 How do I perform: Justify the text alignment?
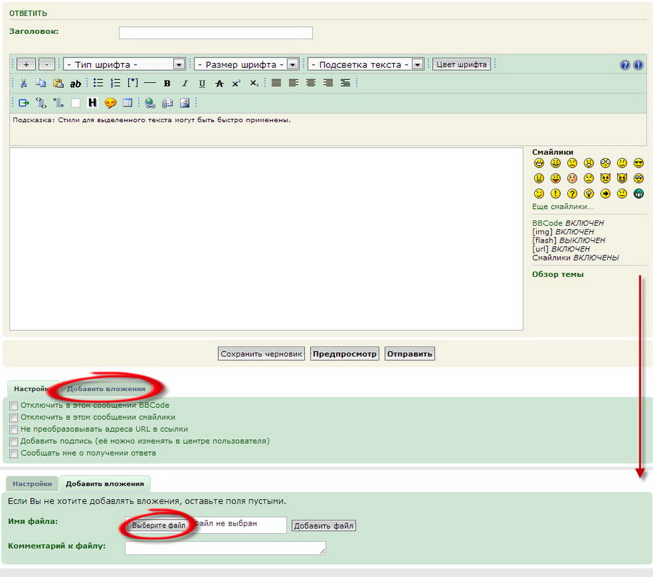click(276, 83)
